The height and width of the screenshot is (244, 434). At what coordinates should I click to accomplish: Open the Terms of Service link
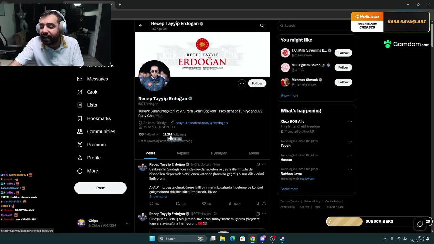tap(290, 201)
